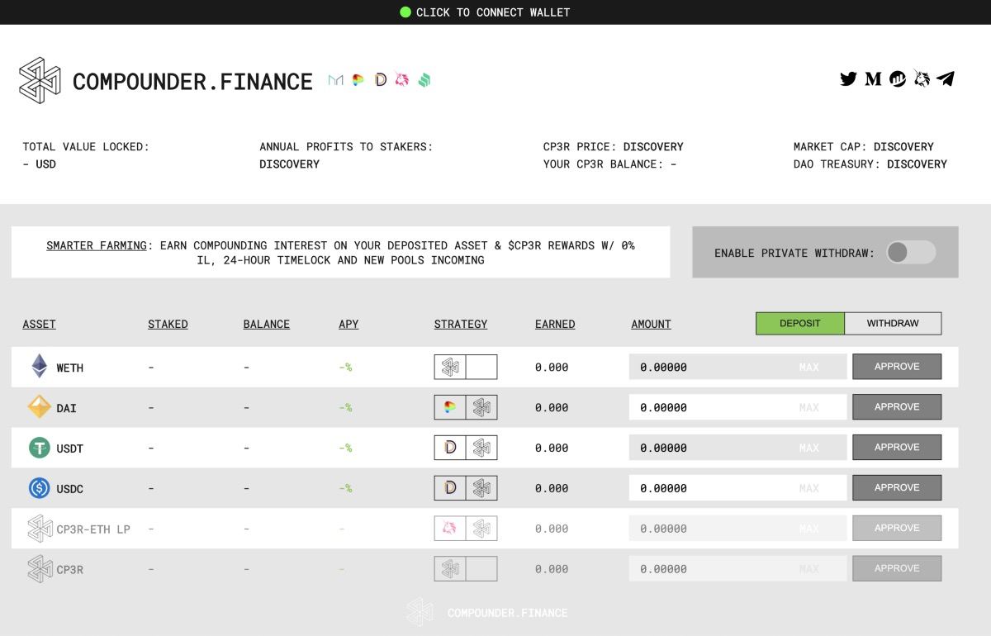Click the COMPOUNDER.FINANCE title text
The height and width of the screenshot is (636, 991).
tap(192, 82)
